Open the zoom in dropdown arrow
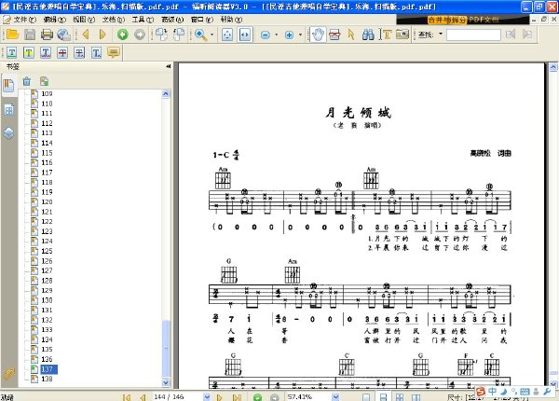This screenshot has width=559, height=401. 300,35
